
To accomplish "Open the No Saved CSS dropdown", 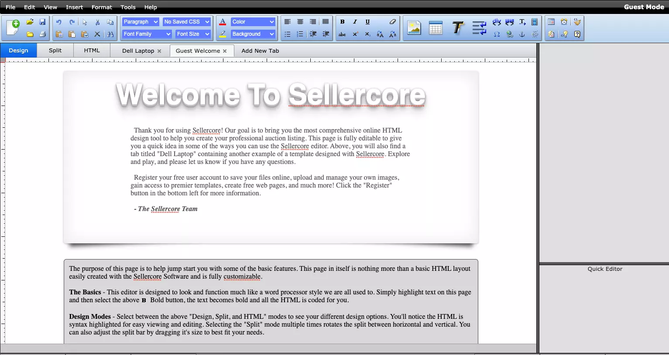I will 187,22.
